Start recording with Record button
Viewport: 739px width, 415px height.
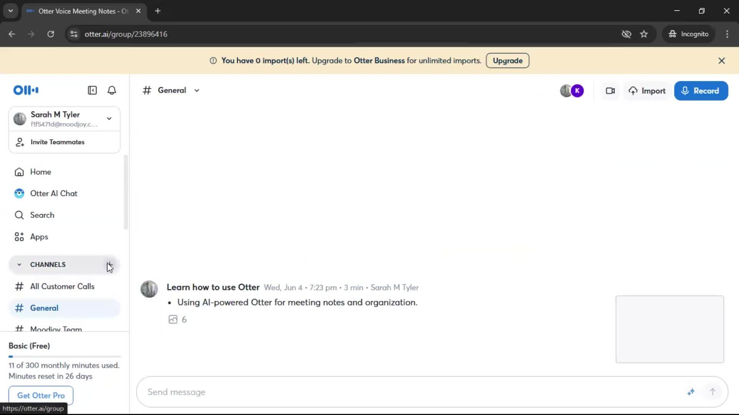(x=701, y=91)
